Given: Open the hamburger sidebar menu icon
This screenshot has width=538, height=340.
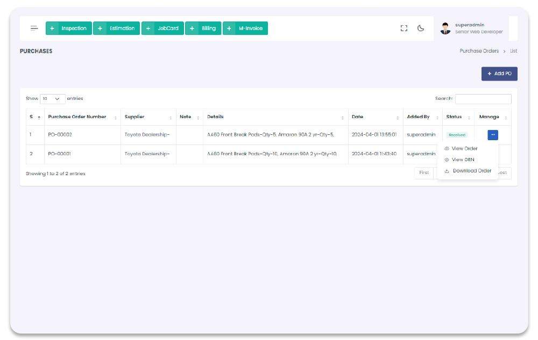Looking at the screenshot, I should 34,28.
